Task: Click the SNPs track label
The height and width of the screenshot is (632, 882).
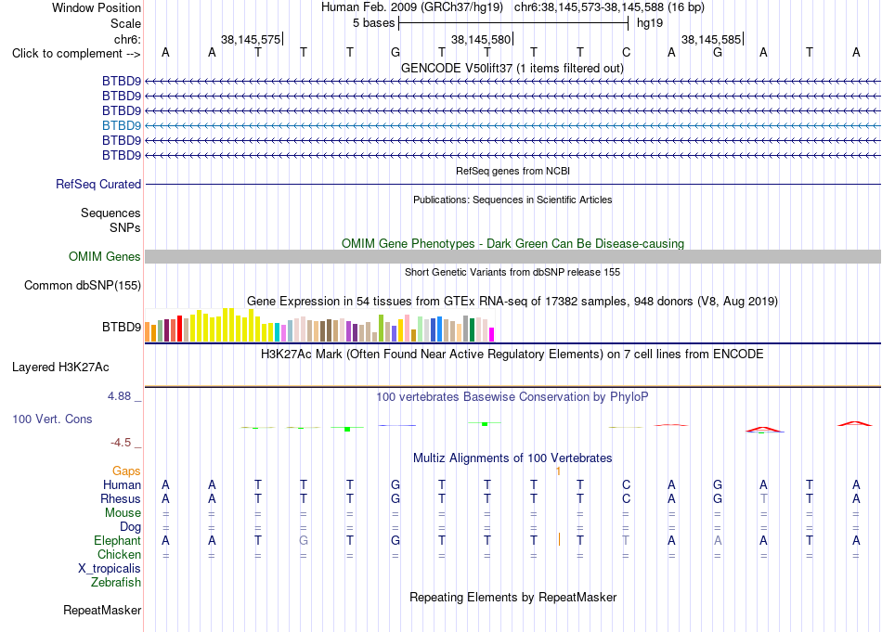Action: (125, 227)
